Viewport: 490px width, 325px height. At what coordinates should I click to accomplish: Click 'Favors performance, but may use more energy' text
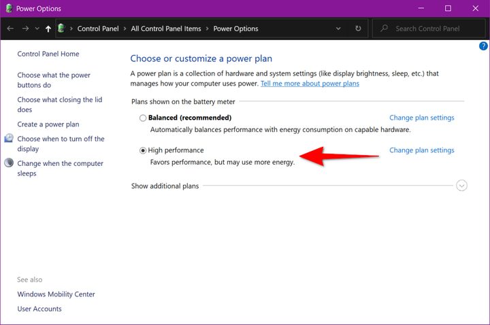(x=222, y=162)
